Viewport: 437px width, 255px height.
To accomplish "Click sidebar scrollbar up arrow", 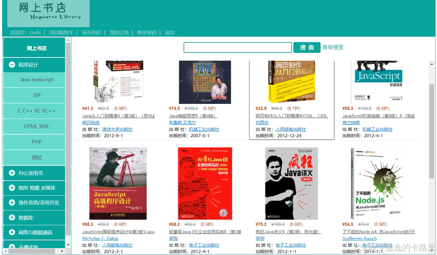I will [68, 41].
